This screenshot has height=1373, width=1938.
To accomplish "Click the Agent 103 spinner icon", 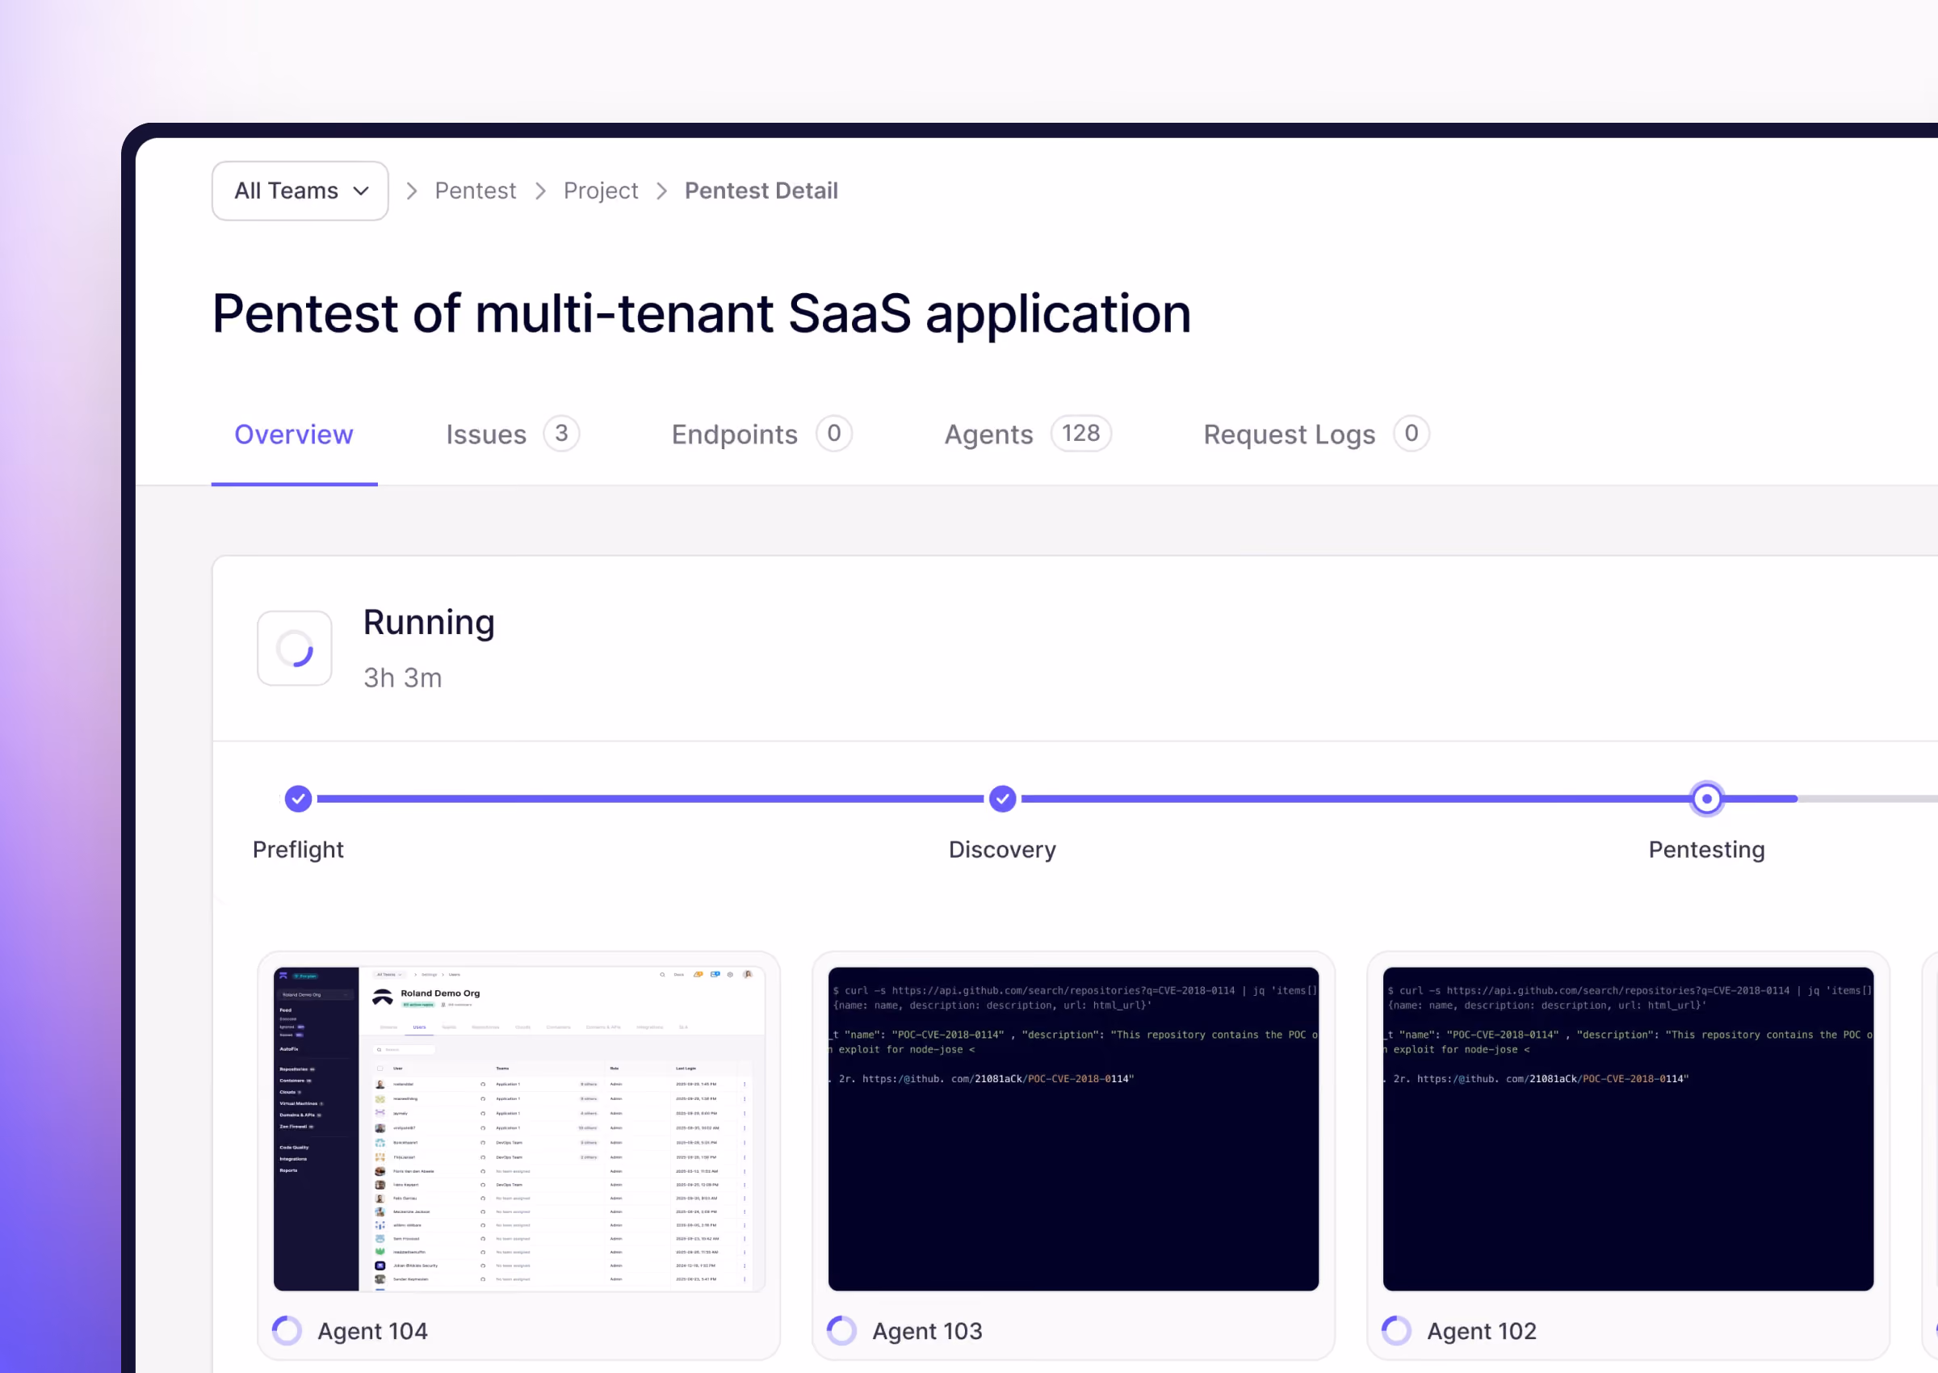I will [841, 1331].
